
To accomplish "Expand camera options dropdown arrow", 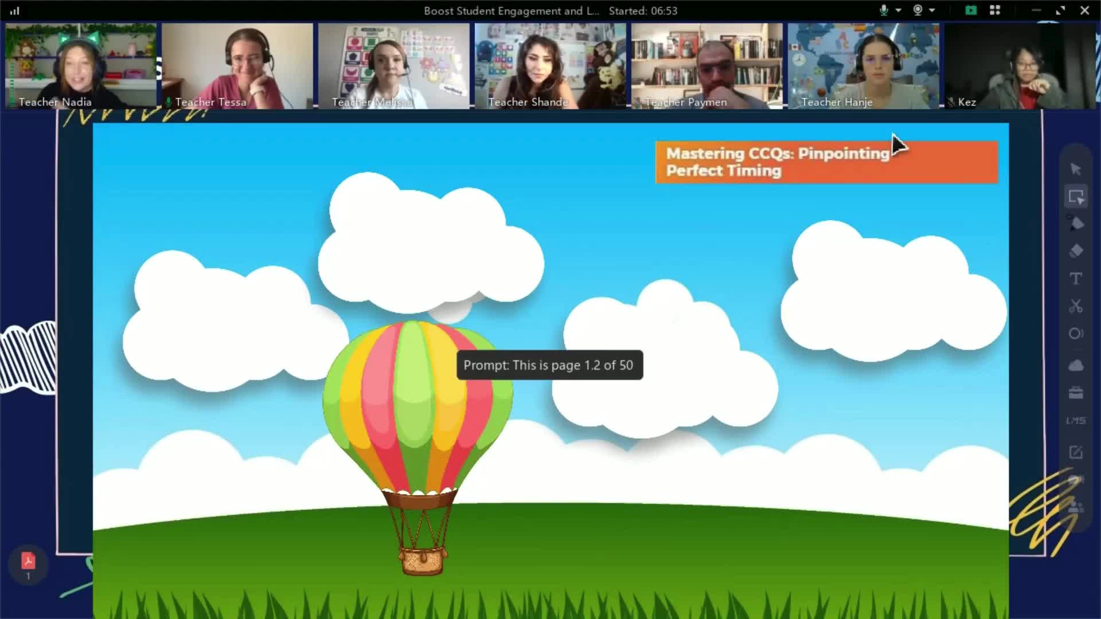I will click(x=932, y=10).
